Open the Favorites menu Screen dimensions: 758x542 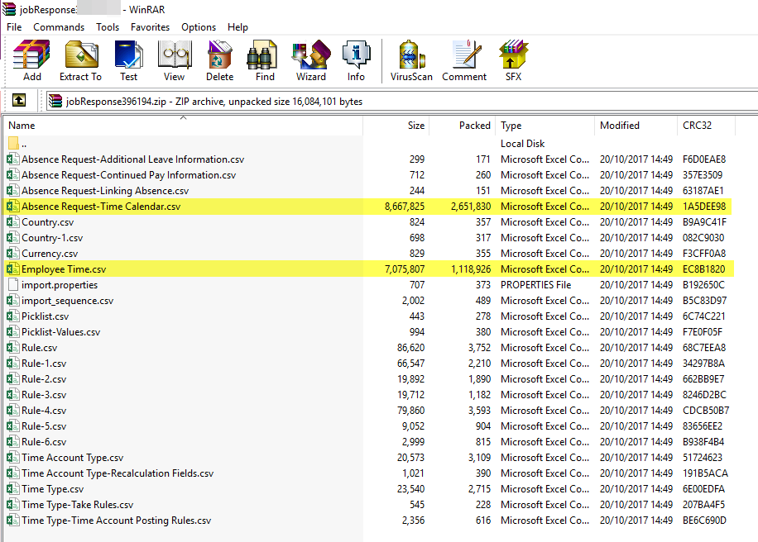[150, 27]
